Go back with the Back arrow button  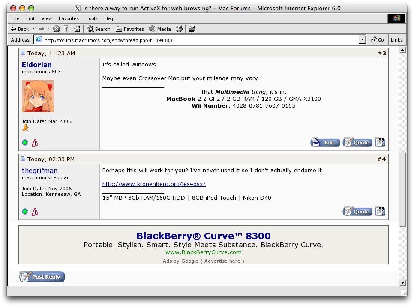(19, 29)
